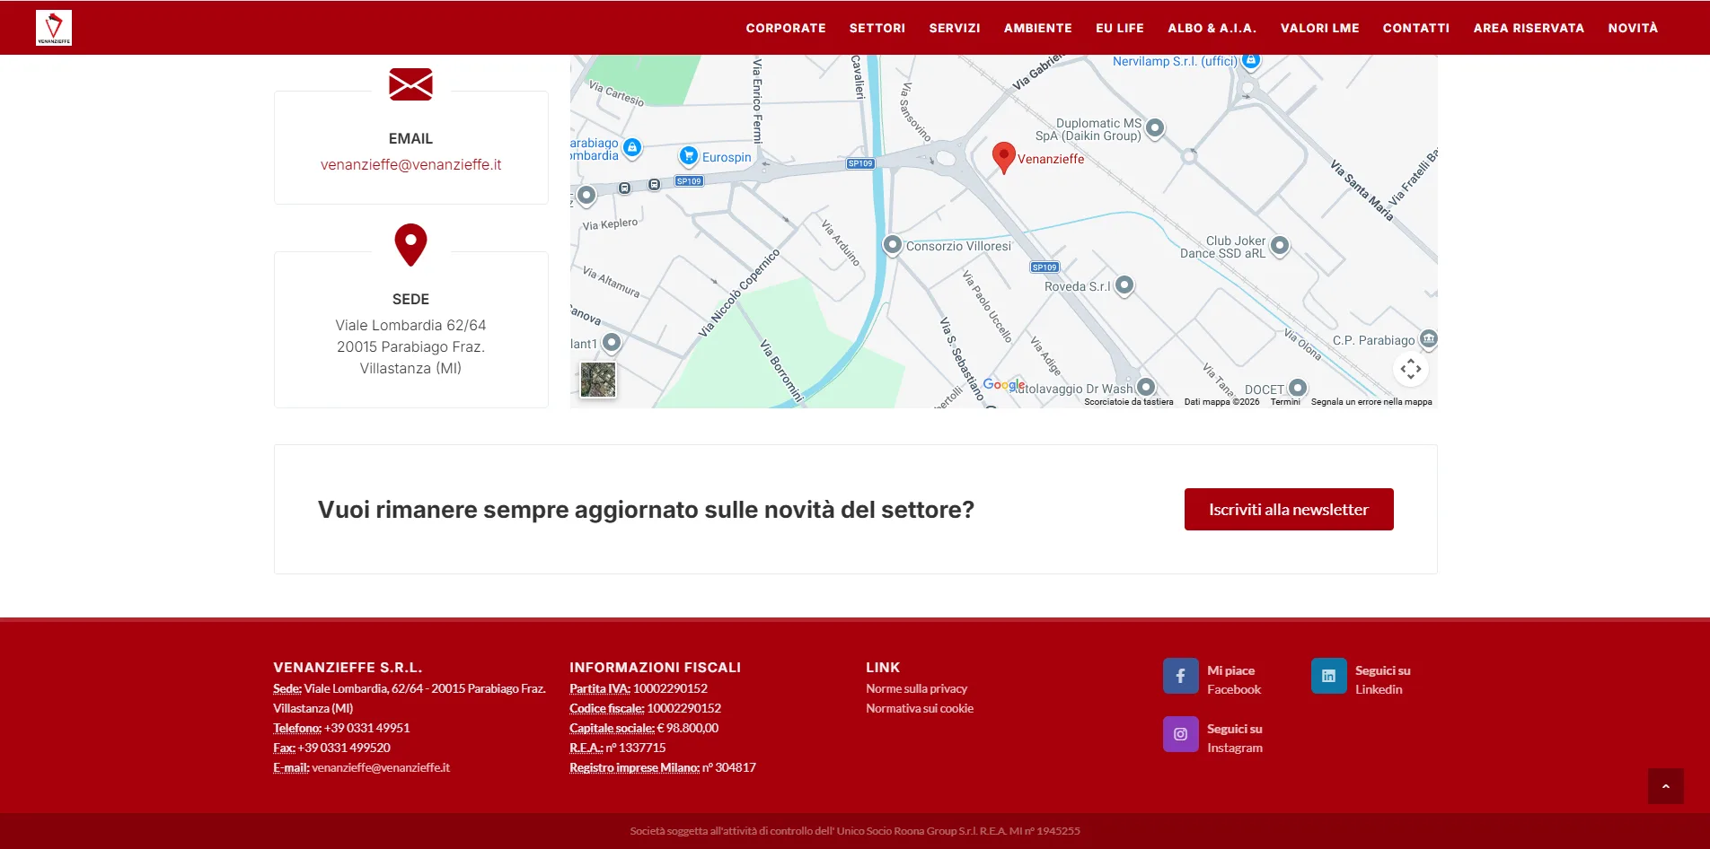Open the EU LIFE menu
Image resolution: width=1710 pixels, height=849 pixels.
pos(1120,28)
